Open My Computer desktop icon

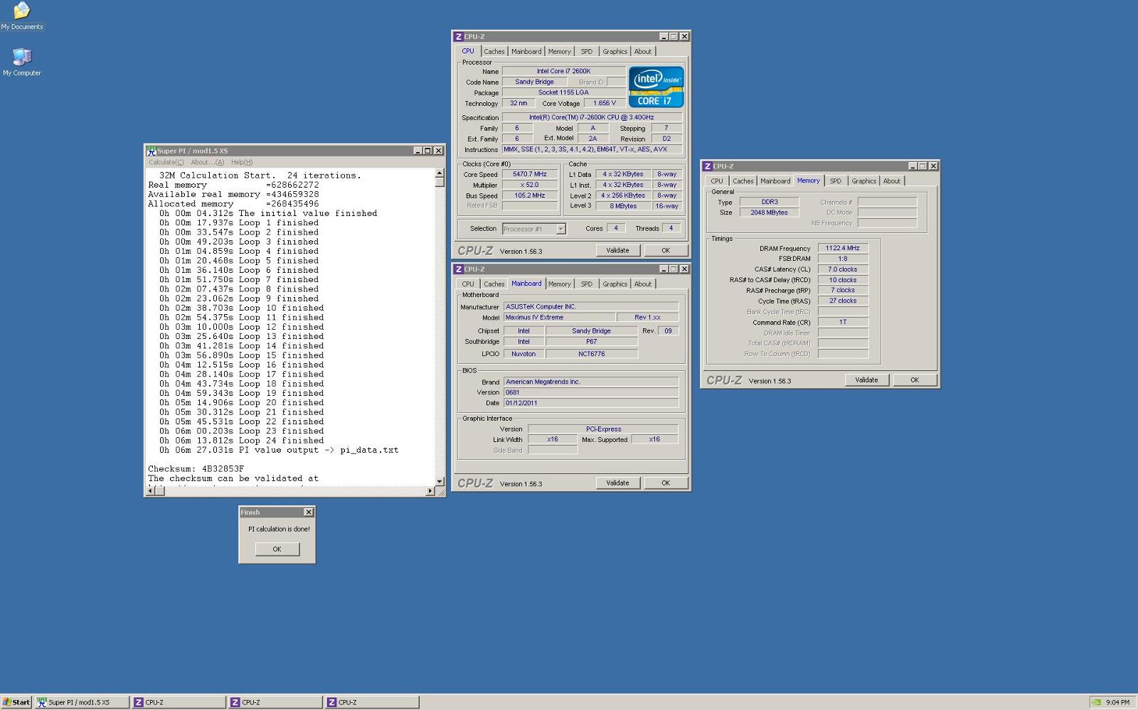(21, 62)
